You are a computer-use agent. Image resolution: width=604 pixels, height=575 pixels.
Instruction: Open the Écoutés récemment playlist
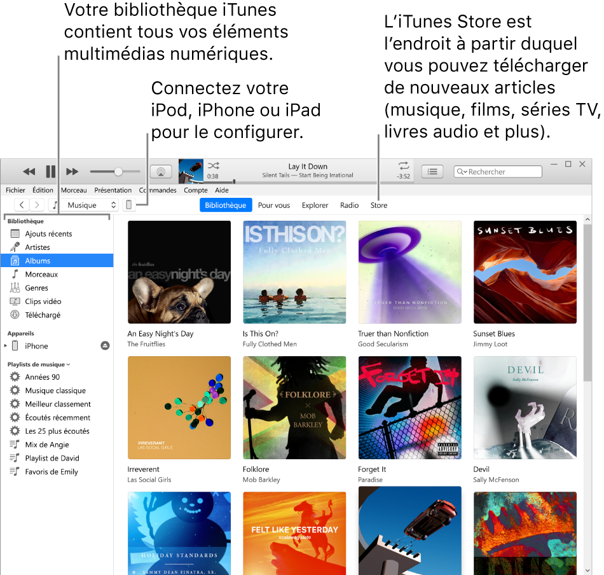[x=57, y=417]
